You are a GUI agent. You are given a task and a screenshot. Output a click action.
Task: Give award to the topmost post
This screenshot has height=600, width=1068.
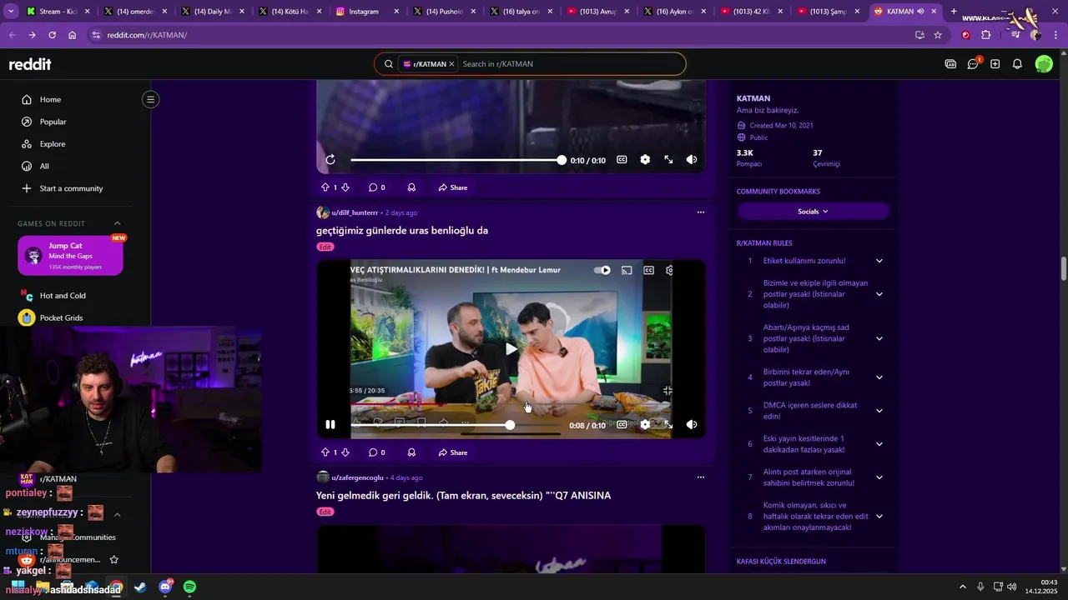click(411, 187)
